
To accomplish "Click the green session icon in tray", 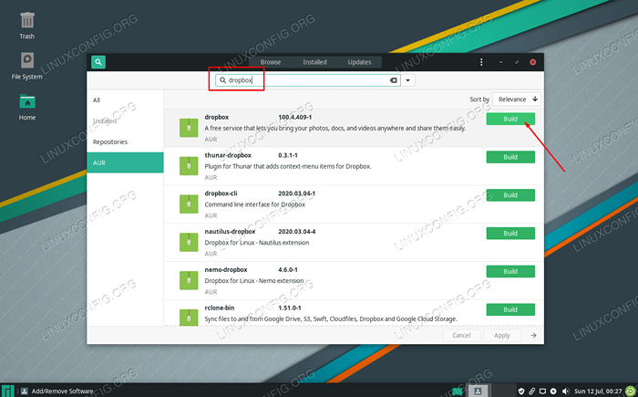I will pyautogui.click(x=631, y=392).
